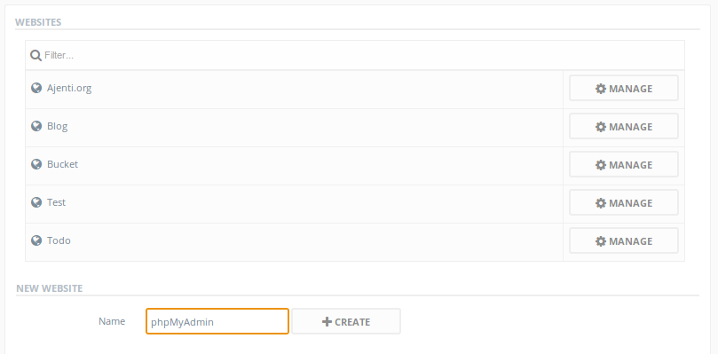Select the globe icon beside Bucket

point(36,164)
